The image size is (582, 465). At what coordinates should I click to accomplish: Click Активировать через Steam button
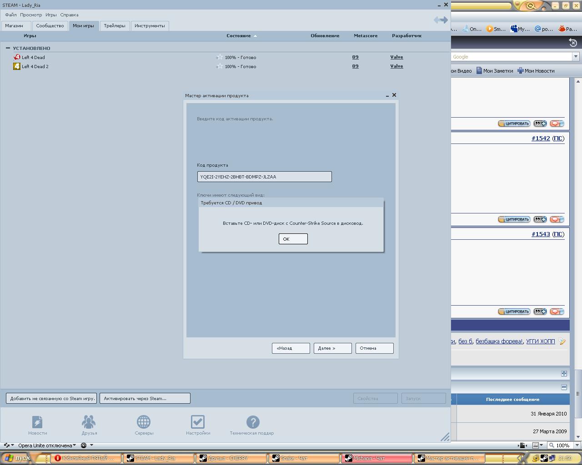click(145, 398)
